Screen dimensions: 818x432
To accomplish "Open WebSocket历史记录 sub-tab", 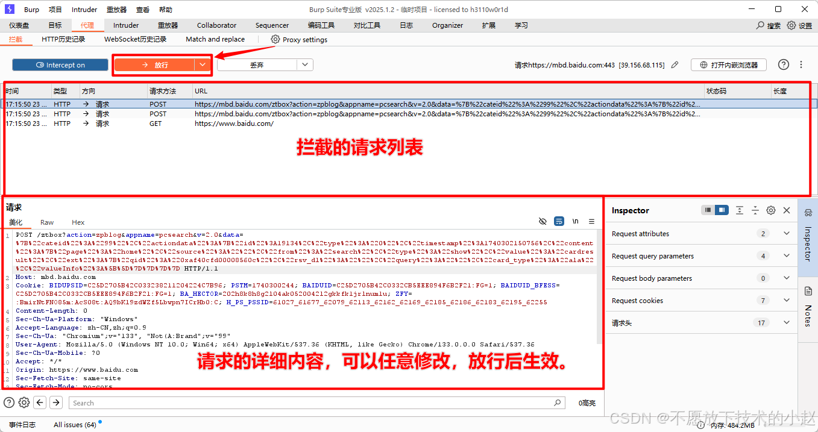I will [135, 39].
